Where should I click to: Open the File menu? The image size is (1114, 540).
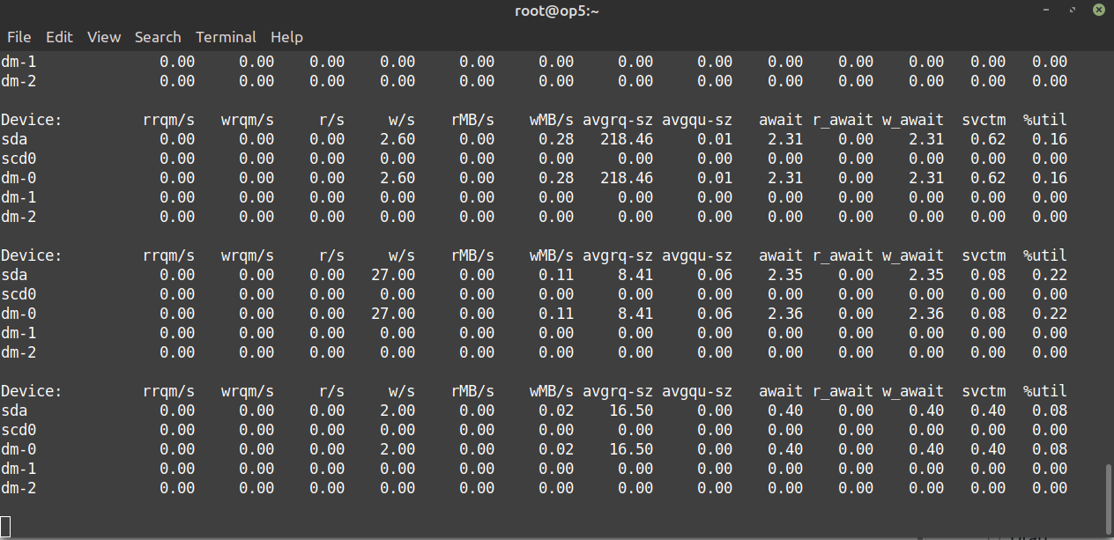[x=19, y=37]
